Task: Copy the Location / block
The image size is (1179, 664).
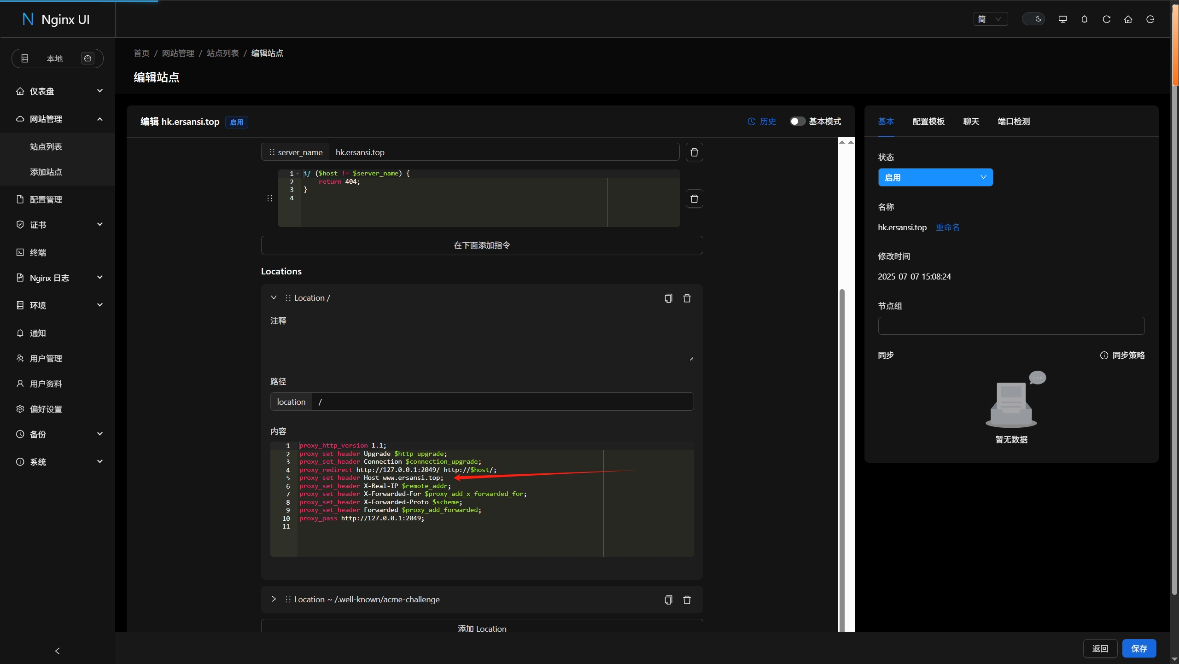Action: (x=668, y=298)
